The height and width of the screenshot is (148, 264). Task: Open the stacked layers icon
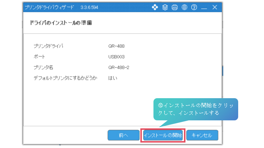click(165, 7)
